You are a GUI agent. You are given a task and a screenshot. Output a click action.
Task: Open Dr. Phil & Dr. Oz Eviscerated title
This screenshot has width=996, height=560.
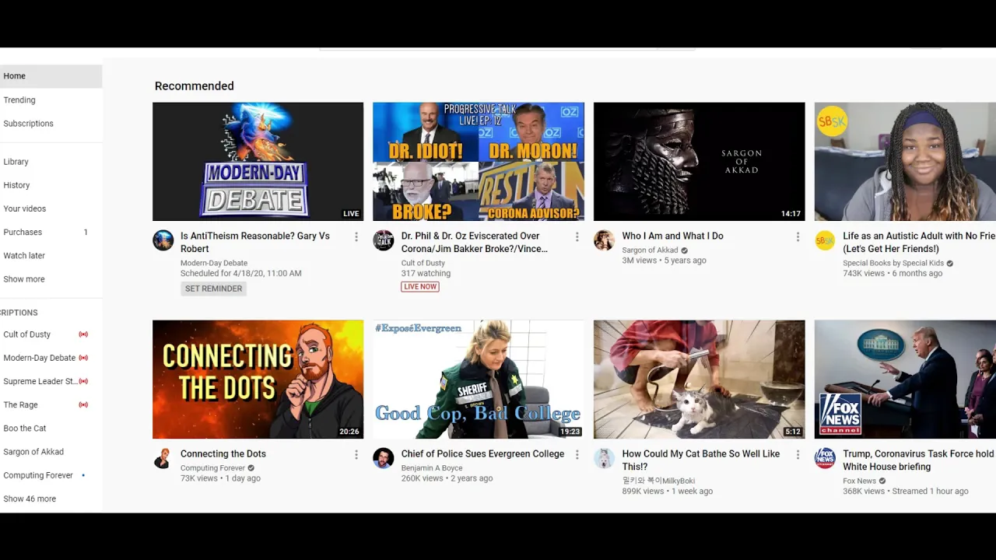coord(475,243)
